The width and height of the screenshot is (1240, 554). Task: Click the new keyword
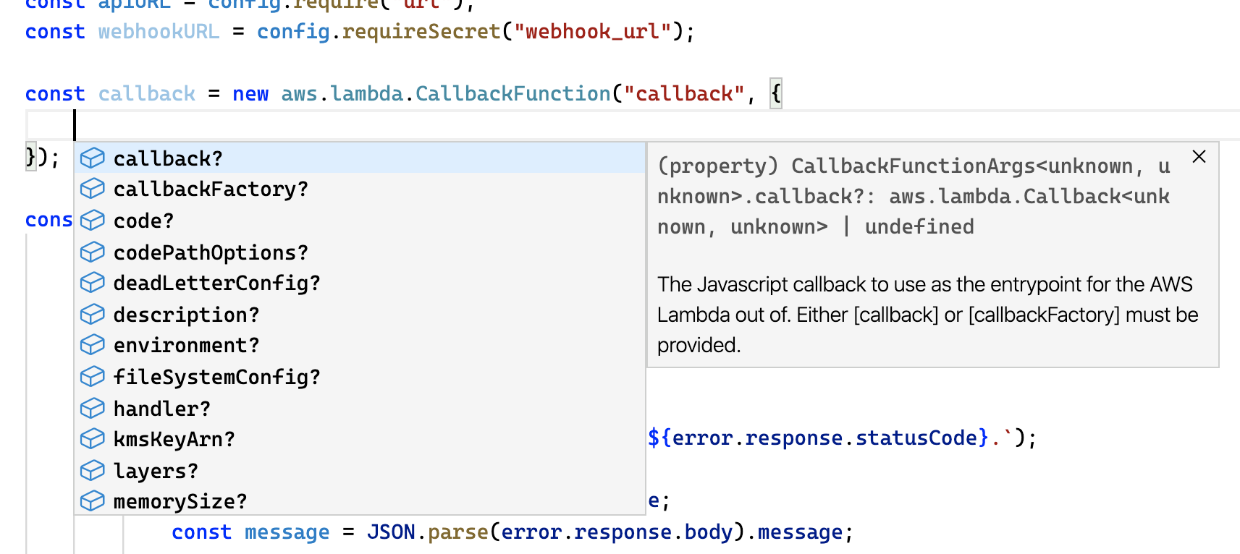pyautogui.click(x=250, y=94)
